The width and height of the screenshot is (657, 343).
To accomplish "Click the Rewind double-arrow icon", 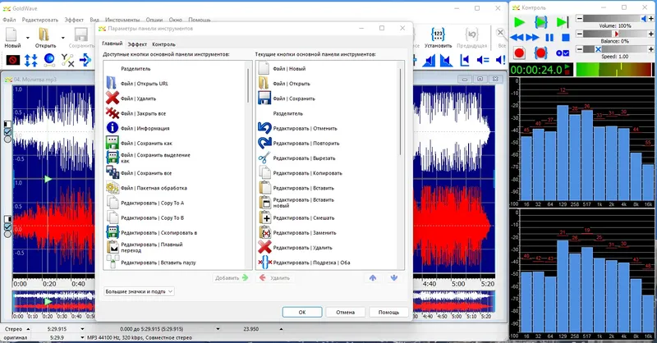I will pos(518,38).
